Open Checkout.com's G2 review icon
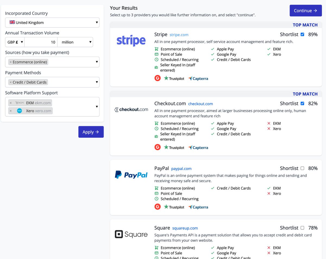 (x=158, y=147)
